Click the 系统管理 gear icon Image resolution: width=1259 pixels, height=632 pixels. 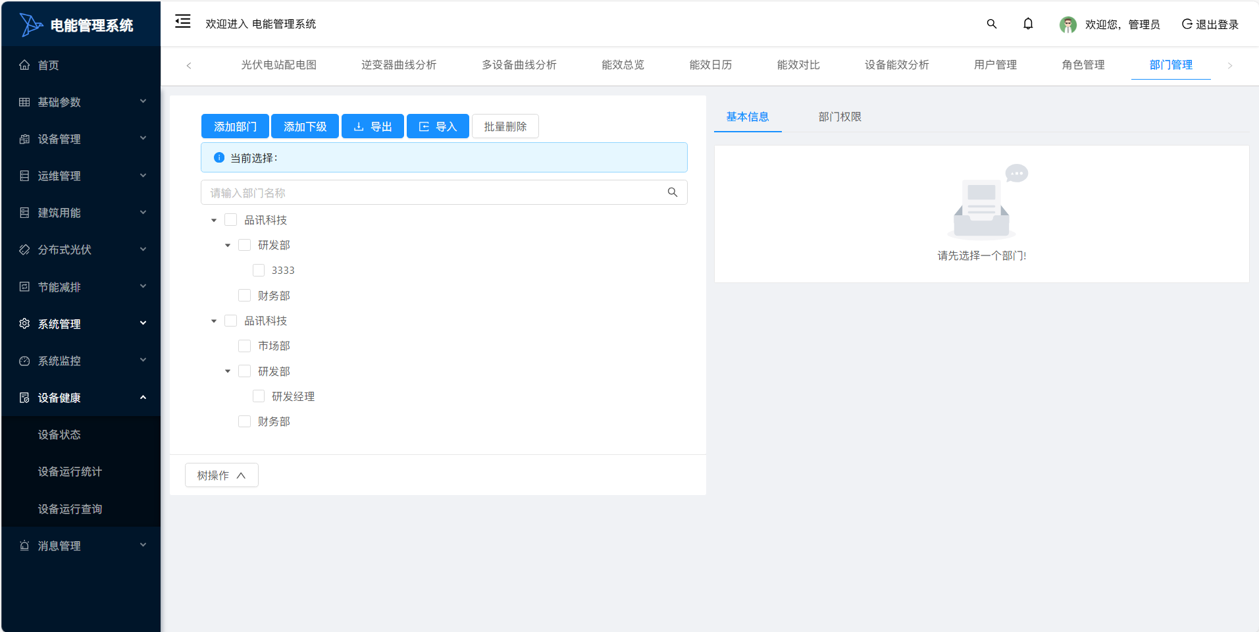pos(24,324)
